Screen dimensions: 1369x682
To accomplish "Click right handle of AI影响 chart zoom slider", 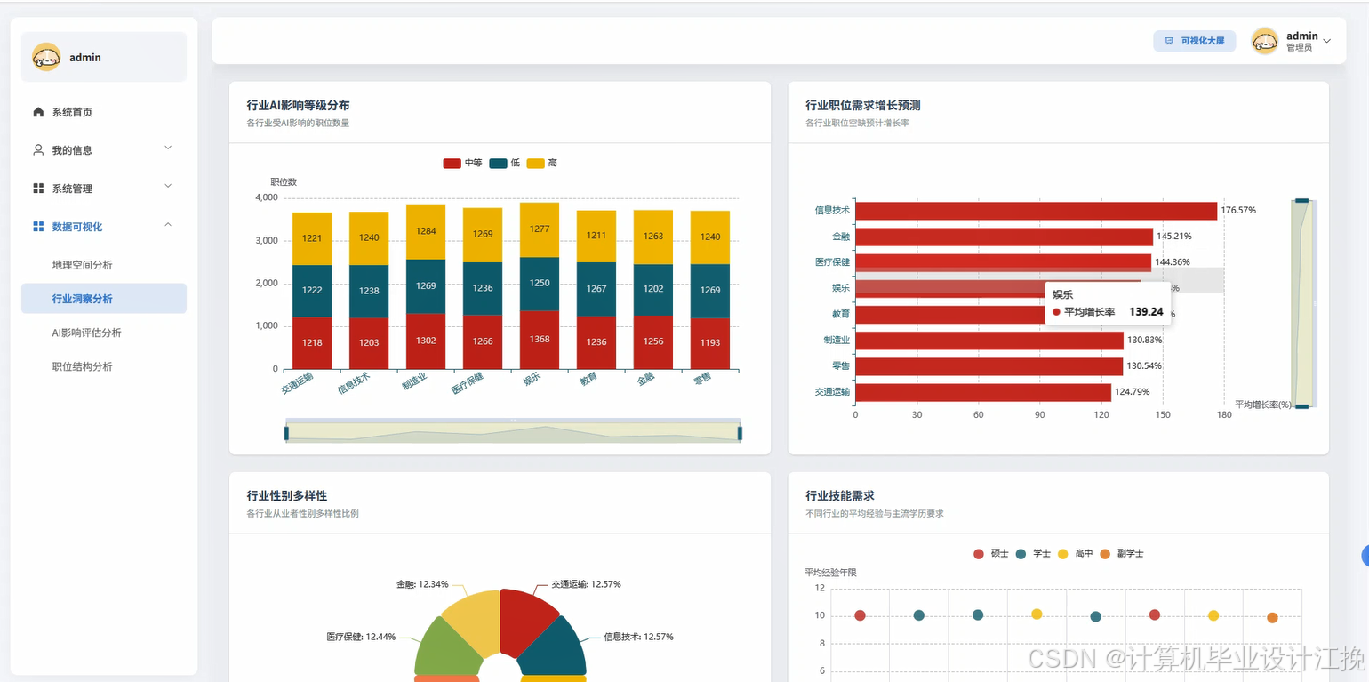I will point(740,433).
